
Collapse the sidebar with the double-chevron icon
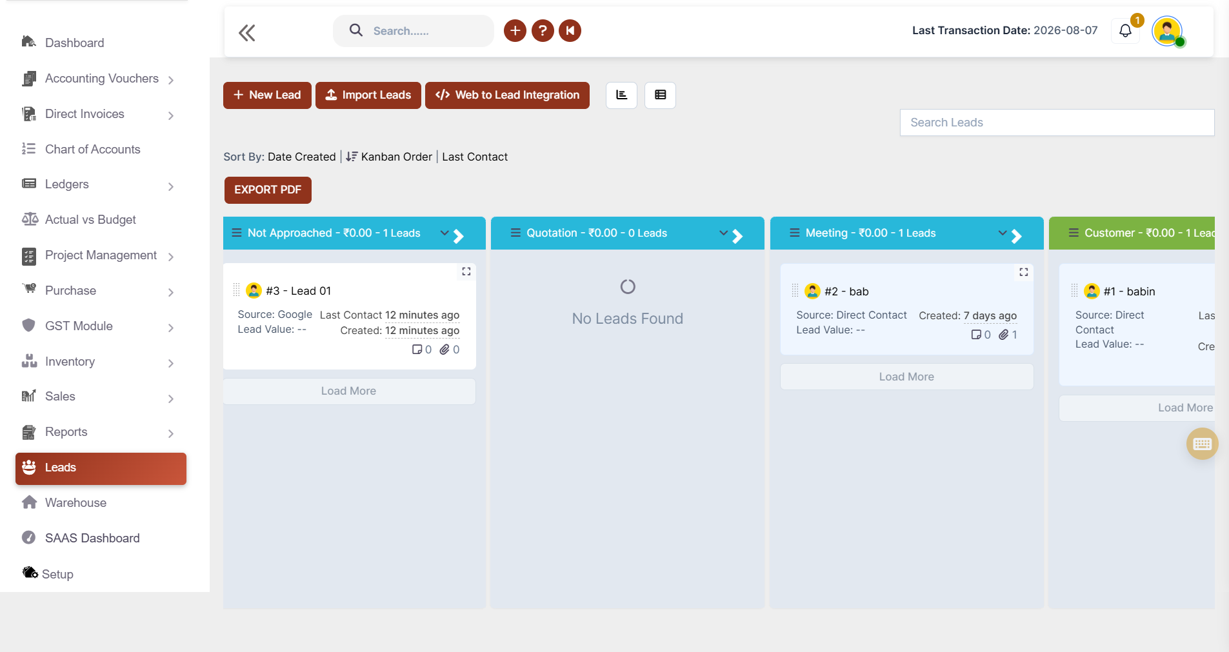(x=247, y=32)
